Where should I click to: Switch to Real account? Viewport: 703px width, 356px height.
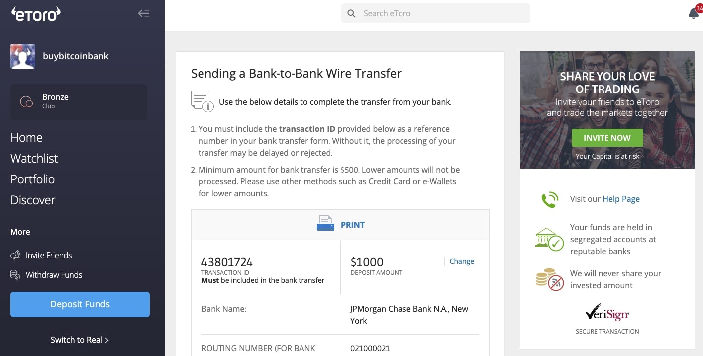80,340
